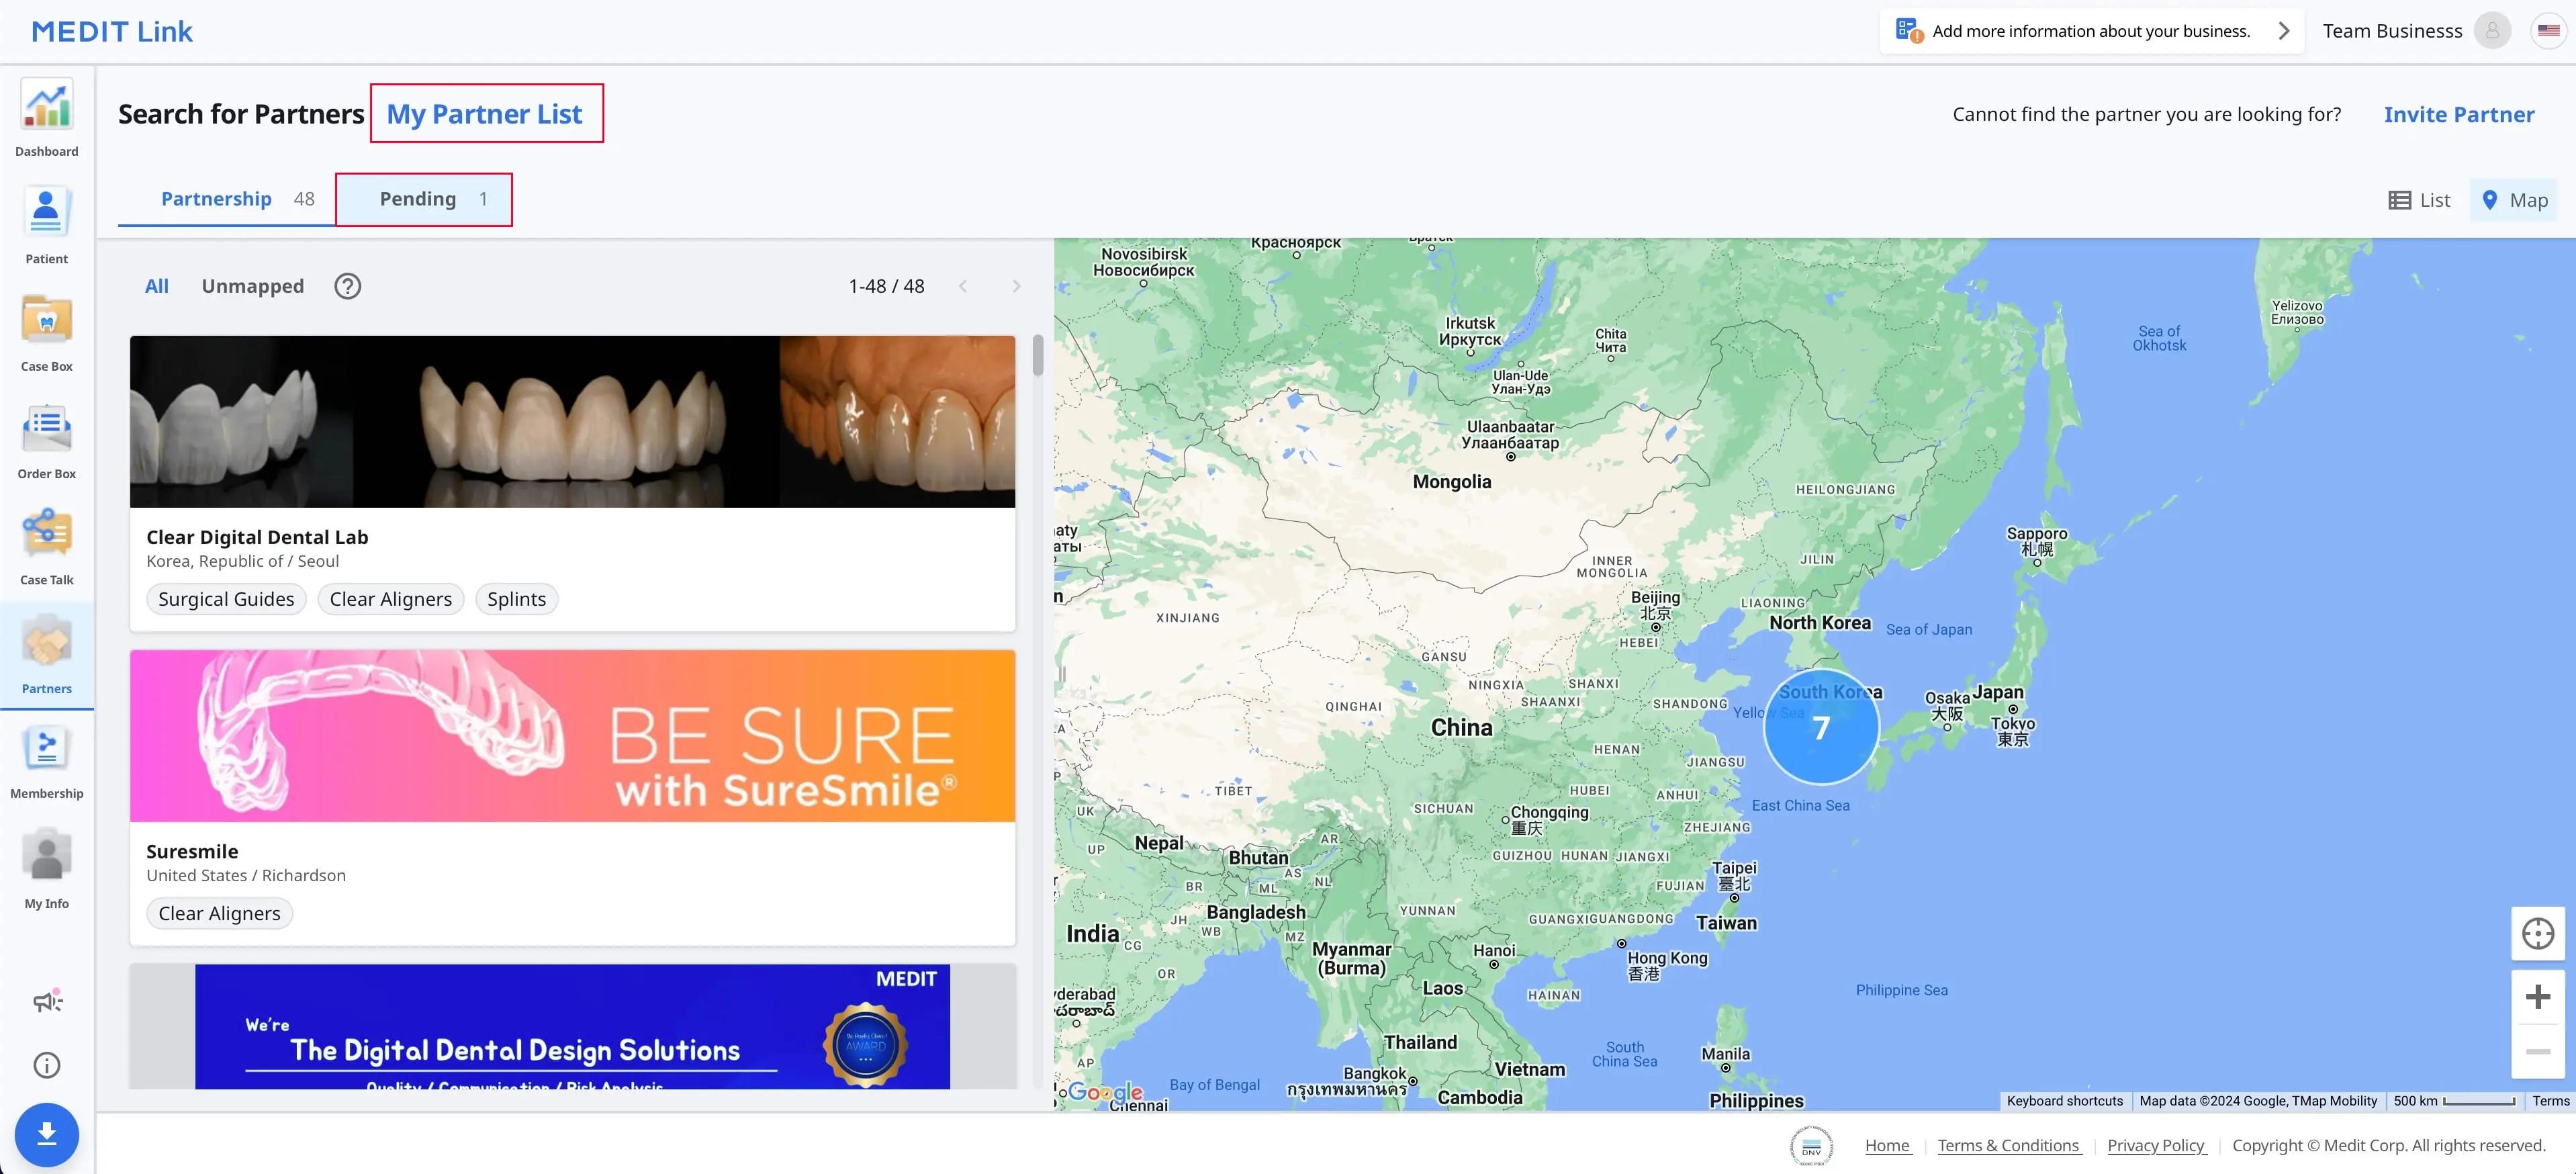
Task: Click the business info icon in the banner
Action: 1908,31
